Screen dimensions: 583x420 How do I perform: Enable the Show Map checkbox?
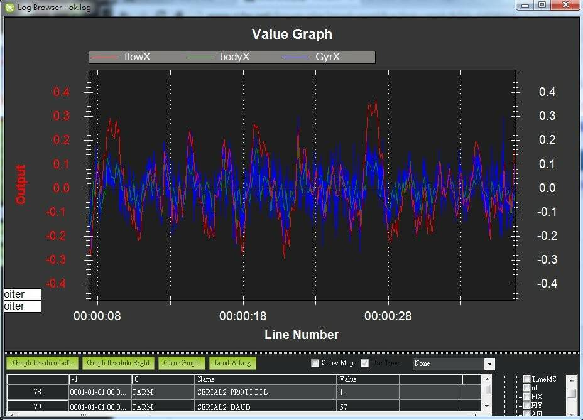click(x=315, y=363)
